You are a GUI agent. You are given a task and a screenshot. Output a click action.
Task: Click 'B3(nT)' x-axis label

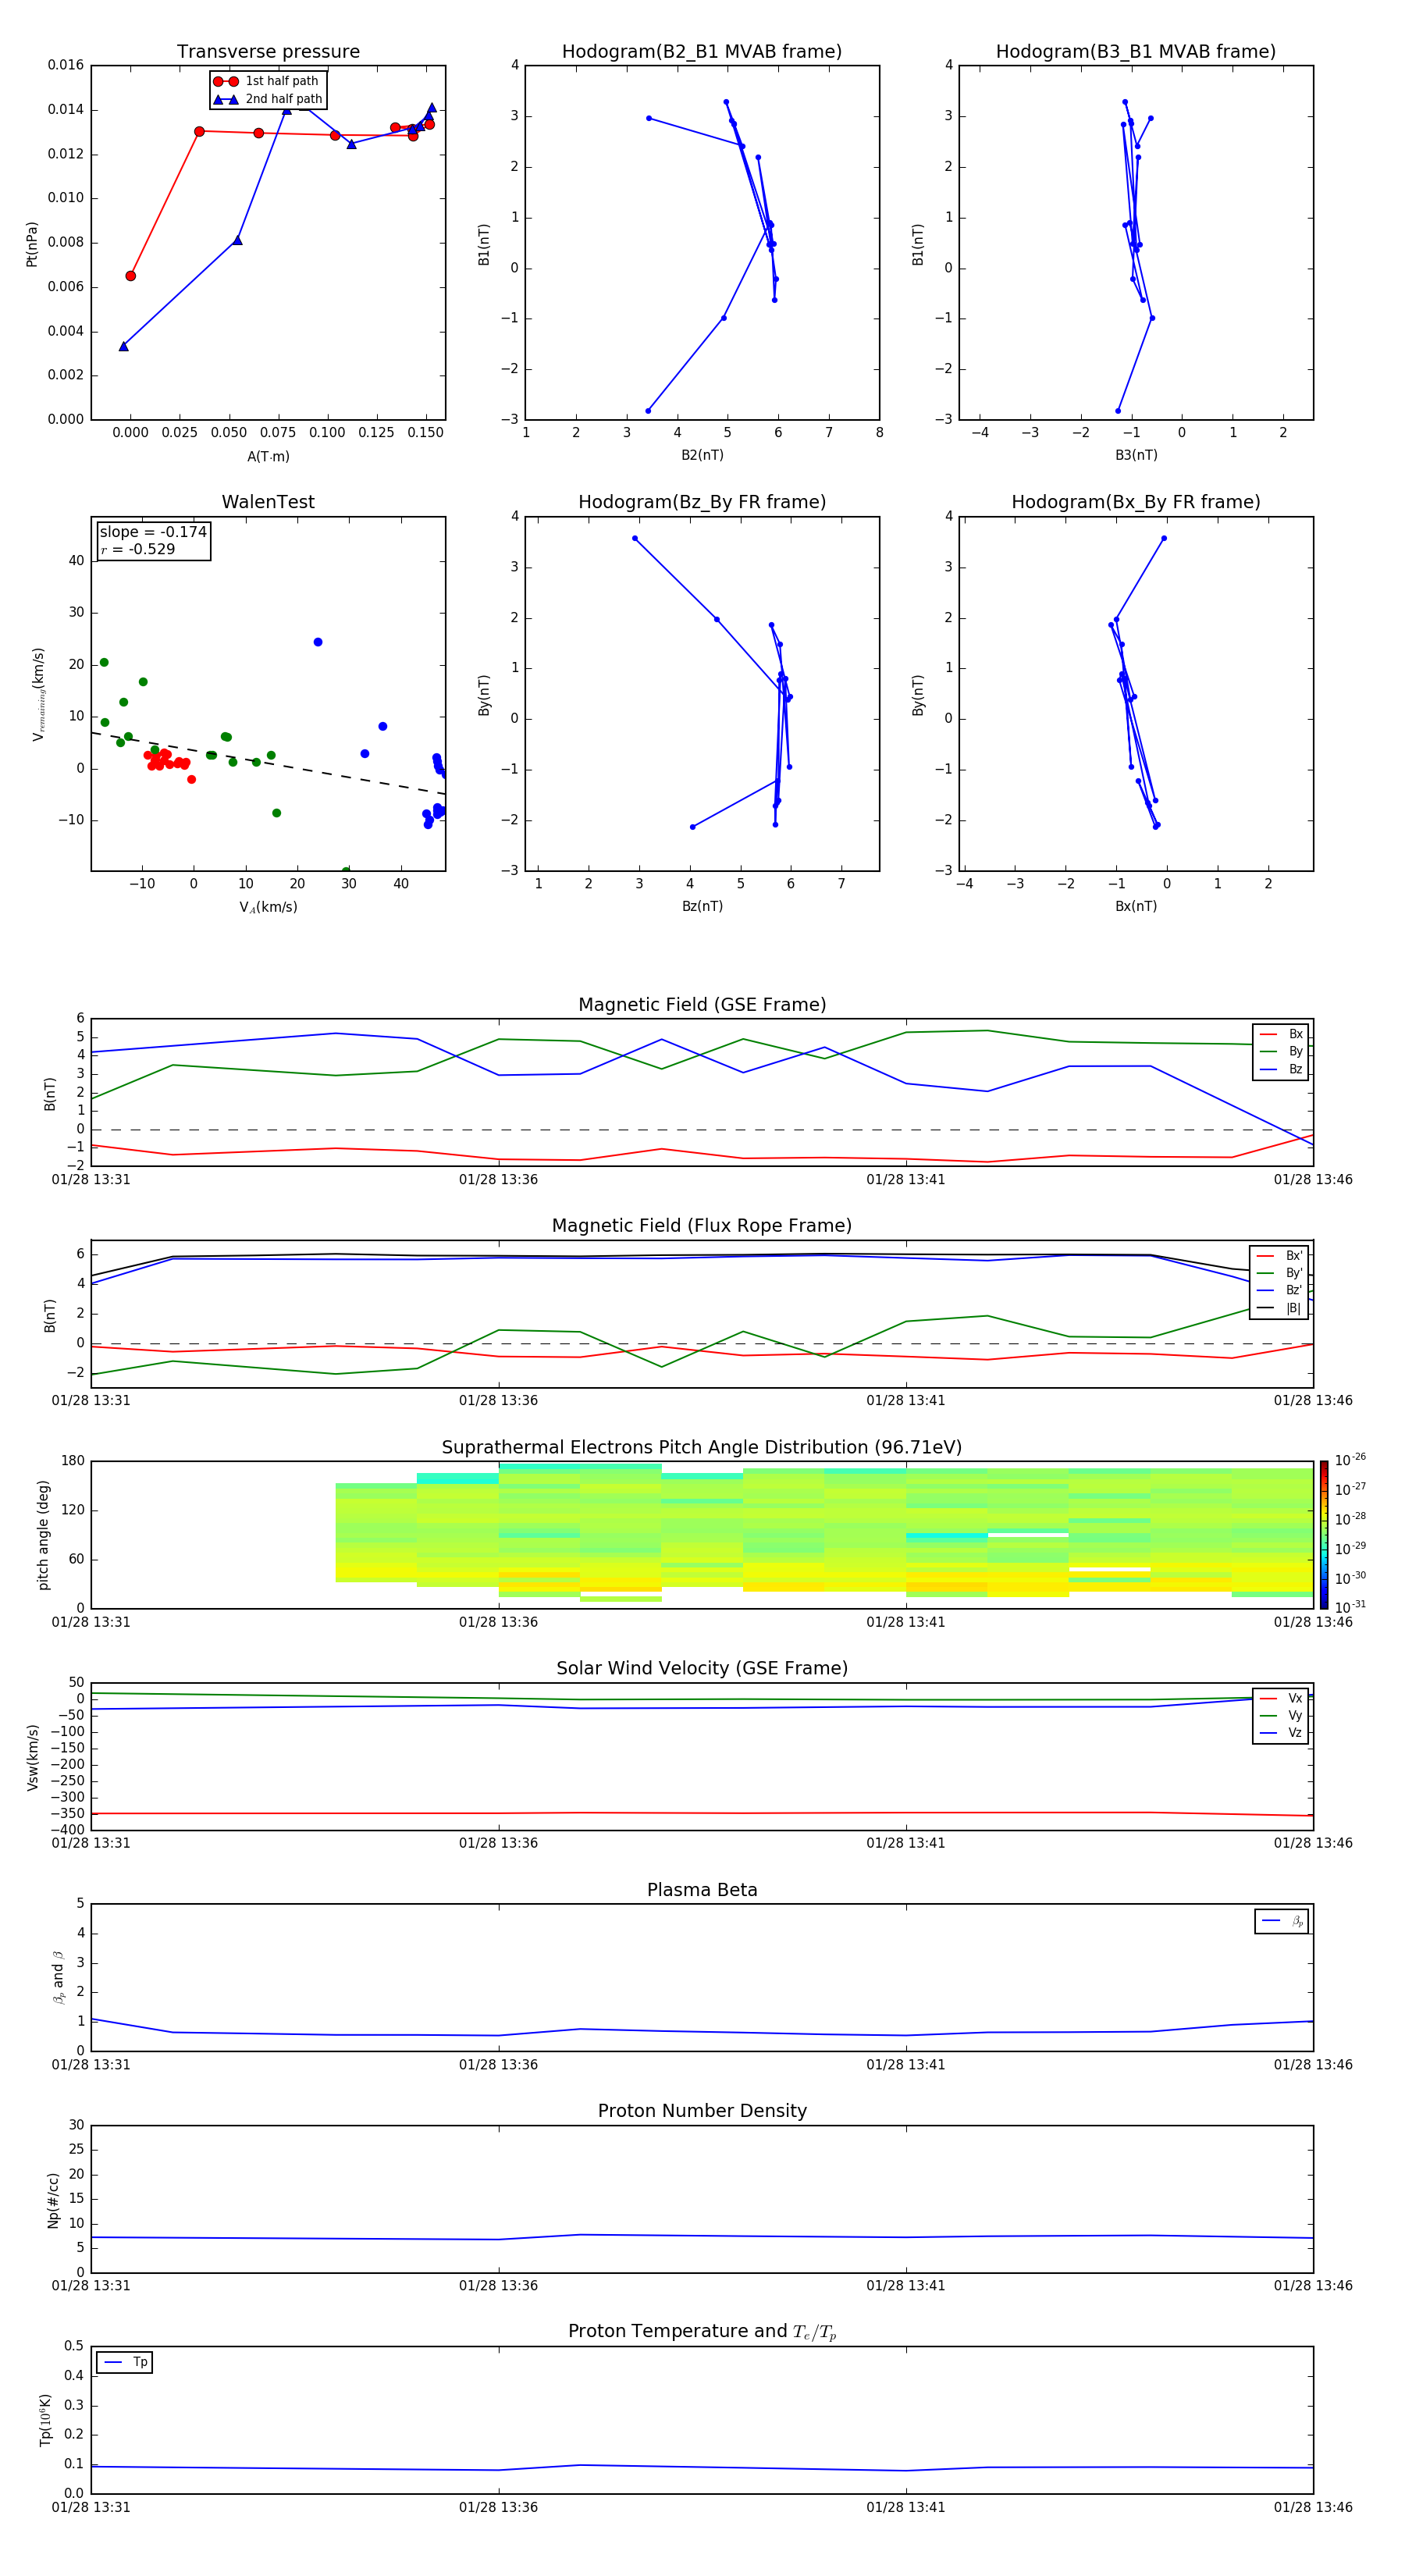pos(1136,455)
